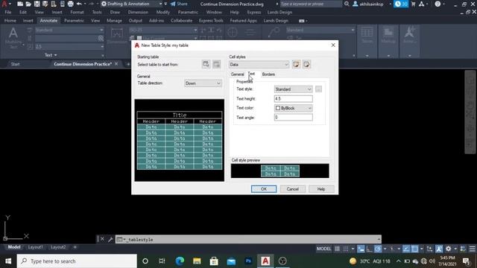Click Help button in the dialog
Viewport: 477px width, 268px height.
pyautogui.click(x=321, y=189)
